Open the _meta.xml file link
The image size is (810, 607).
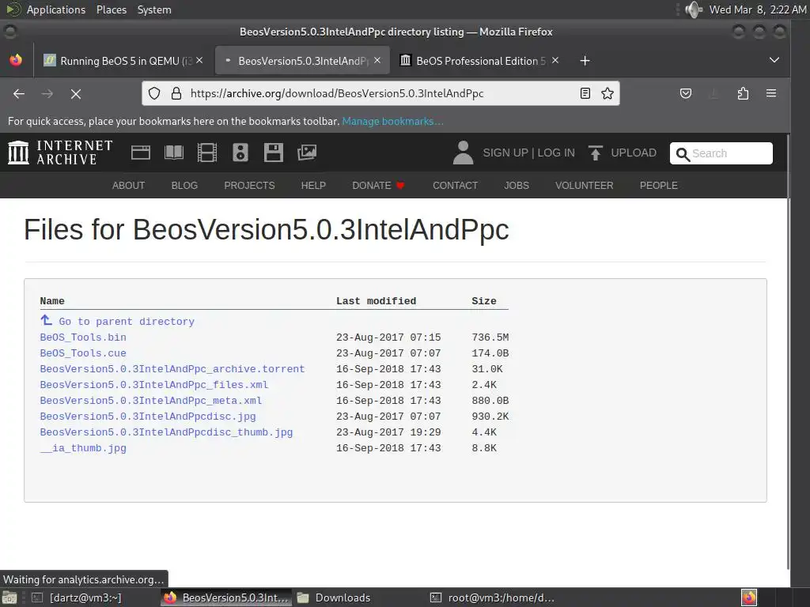pyautogui.click(x=151, y=401)
